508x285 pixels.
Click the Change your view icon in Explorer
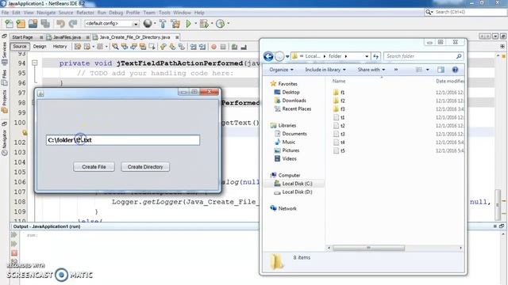[419, 70]
